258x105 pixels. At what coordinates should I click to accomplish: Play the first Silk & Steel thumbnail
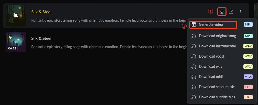click(x=16, y=15)
